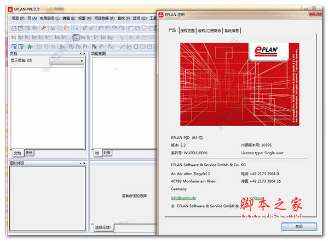This screenshot has height=241, width=328.
Task: Select the 树 tab under 功能视图
Action: (97, 153)
